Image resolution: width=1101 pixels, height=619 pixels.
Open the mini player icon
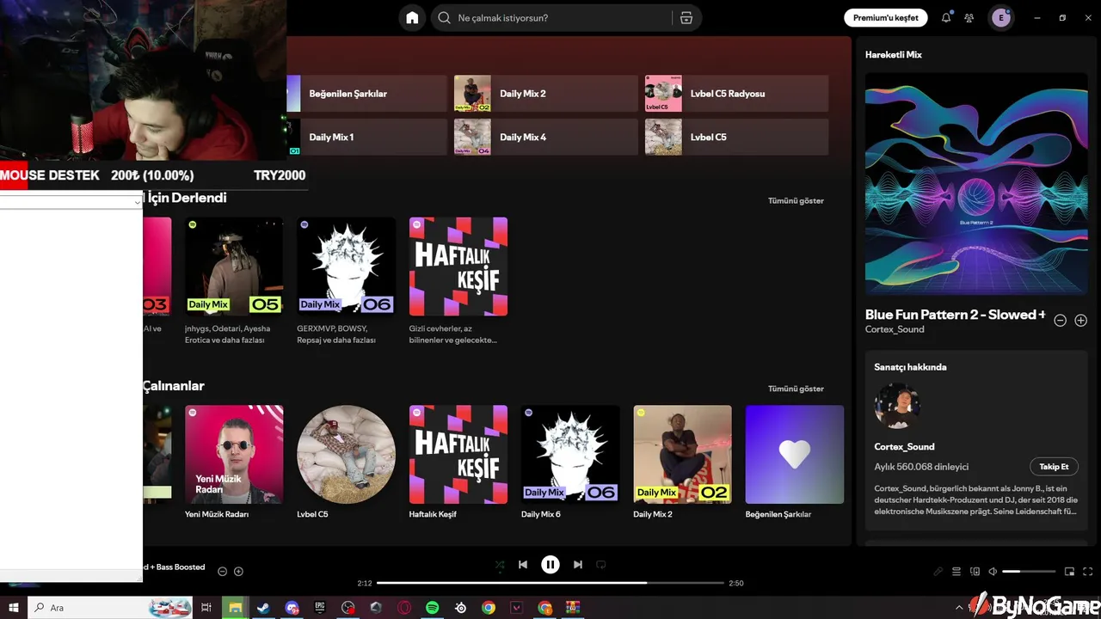click(x=1070, y=572)
